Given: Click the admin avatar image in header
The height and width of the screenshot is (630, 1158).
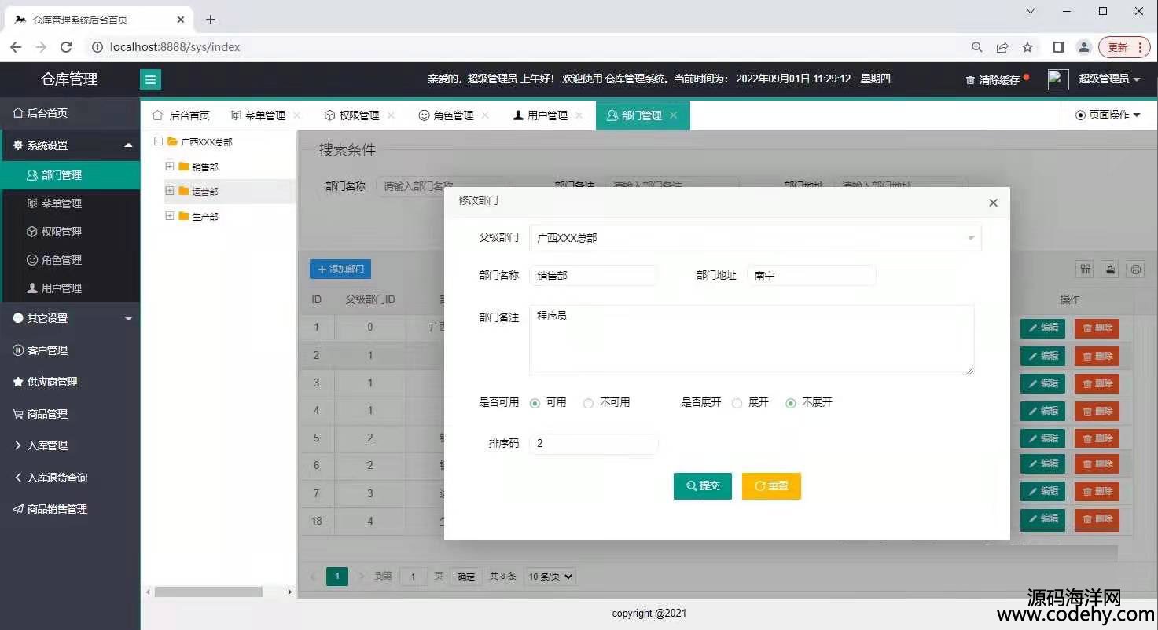Looking at the screenshot, I should (x=1058, y=79).
